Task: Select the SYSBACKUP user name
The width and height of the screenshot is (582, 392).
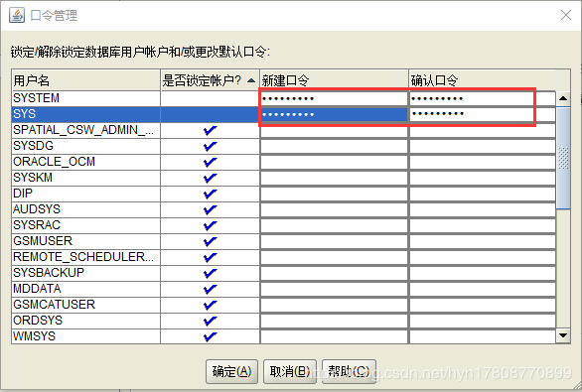Action: pyautogui.click(x=49, y=273)
